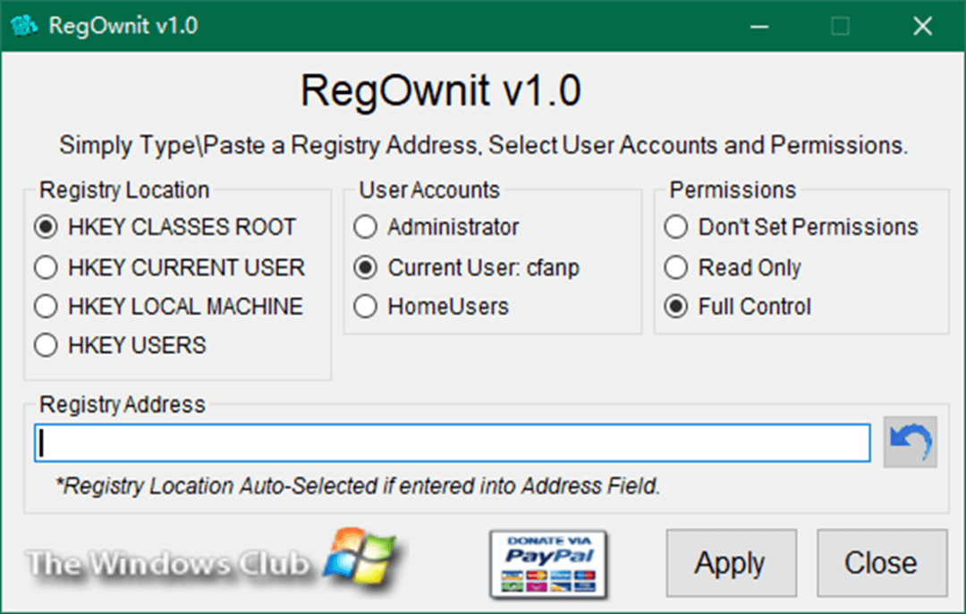The height and width of the screenshot is (614, 966).
Task: Choose the Administrator user account
Action: [365, 228]
